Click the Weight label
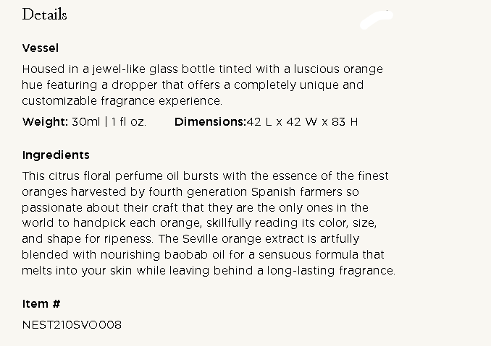The width and height of the screenshot is (491, 346). click(45, 122)
